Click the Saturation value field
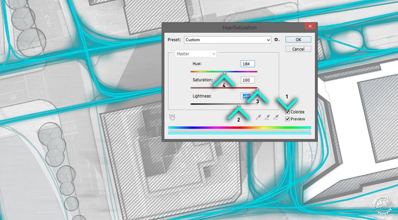Viewport: 398px width, 220px height. 248,80
